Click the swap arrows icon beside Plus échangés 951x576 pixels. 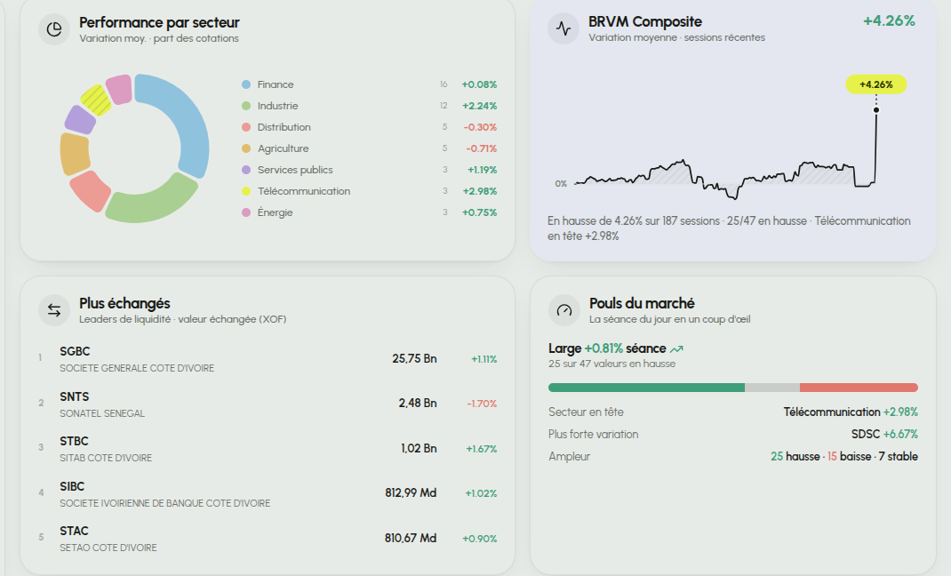click(x=54, y=310)
